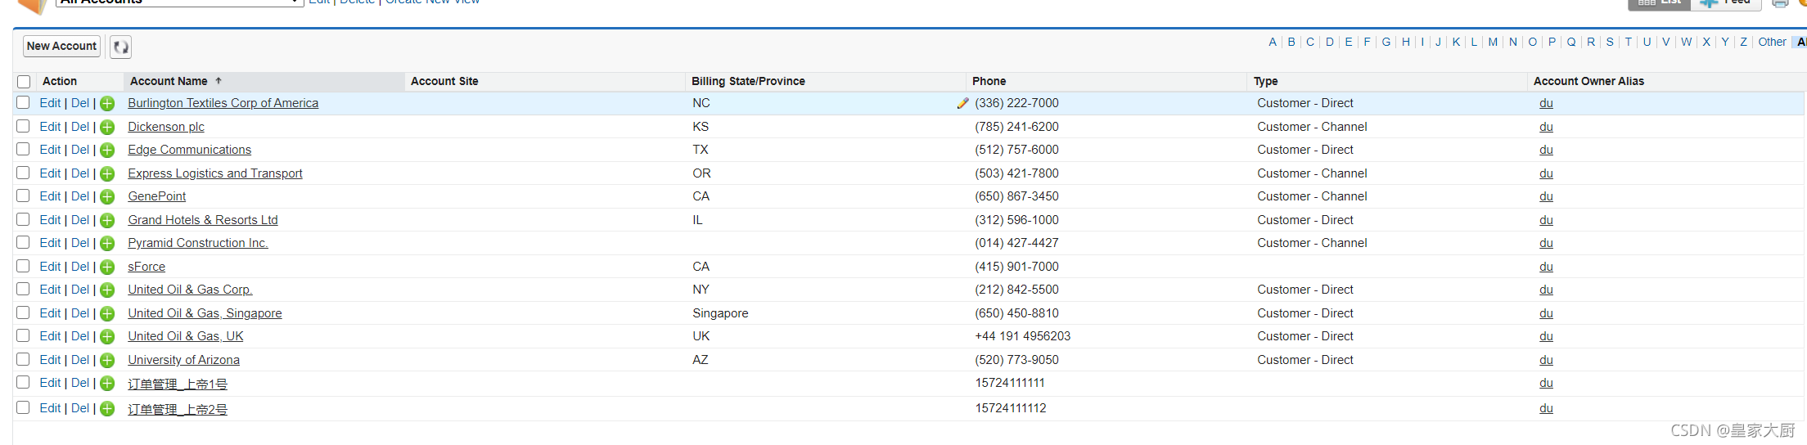Select the Other alphabet filter
Viewport: 1807px width, 445px height.
tap(1772, 42)
